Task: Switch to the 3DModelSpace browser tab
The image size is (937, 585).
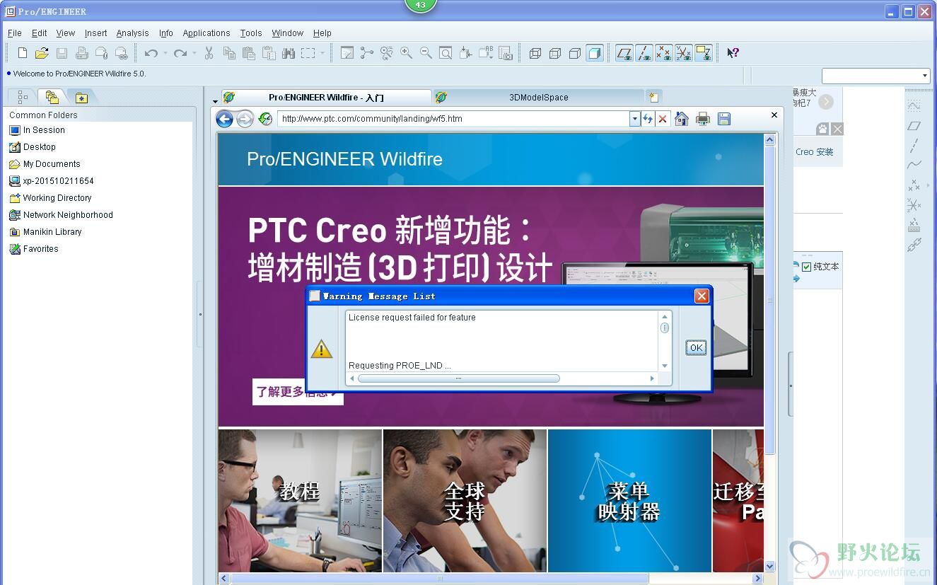Action: click(x=539, y=98)
